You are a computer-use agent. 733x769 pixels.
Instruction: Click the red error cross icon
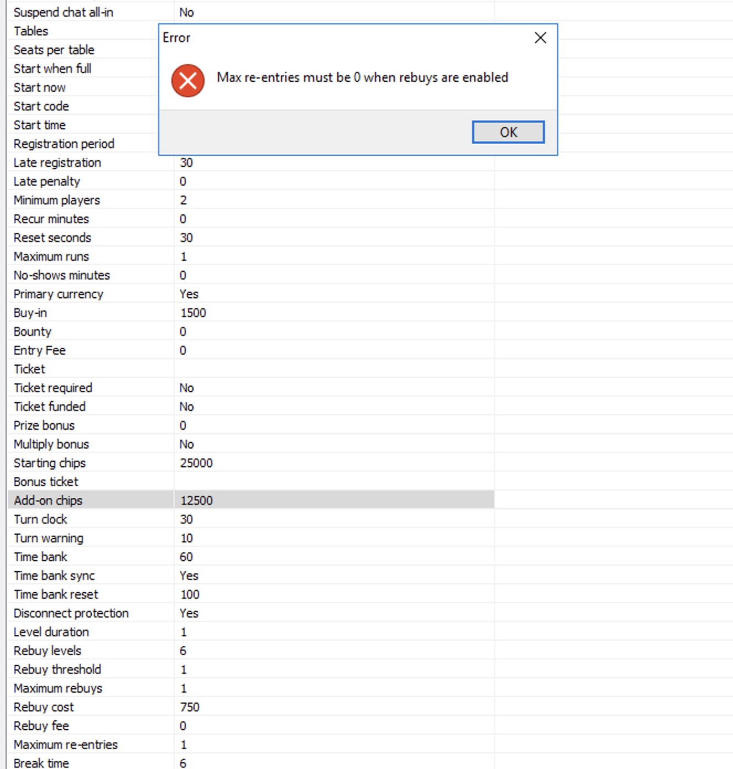coord(187,80)
